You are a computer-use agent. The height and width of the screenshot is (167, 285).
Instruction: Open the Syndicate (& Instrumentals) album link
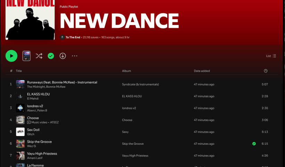pyautogui.click(x=140, y=84)
